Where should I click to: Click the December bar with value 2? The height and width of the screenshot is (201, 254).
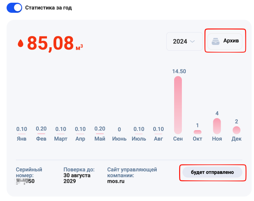[237, 130]
